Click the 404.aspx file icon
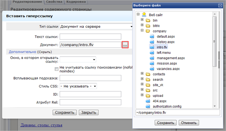 click(x=148, y=101)
